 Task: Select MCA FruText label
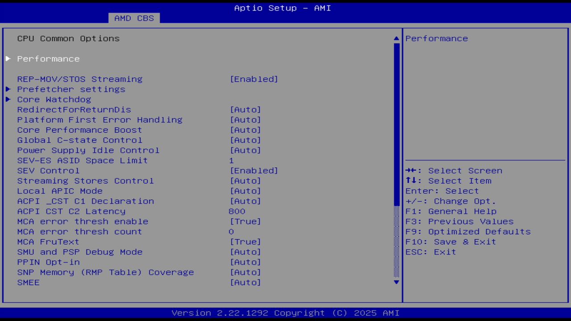point(48,242)
